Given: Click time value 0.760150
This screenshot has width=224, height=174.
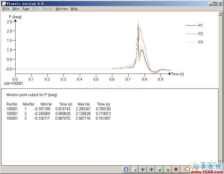Looking at the screenshot, I should pos(103,109).
